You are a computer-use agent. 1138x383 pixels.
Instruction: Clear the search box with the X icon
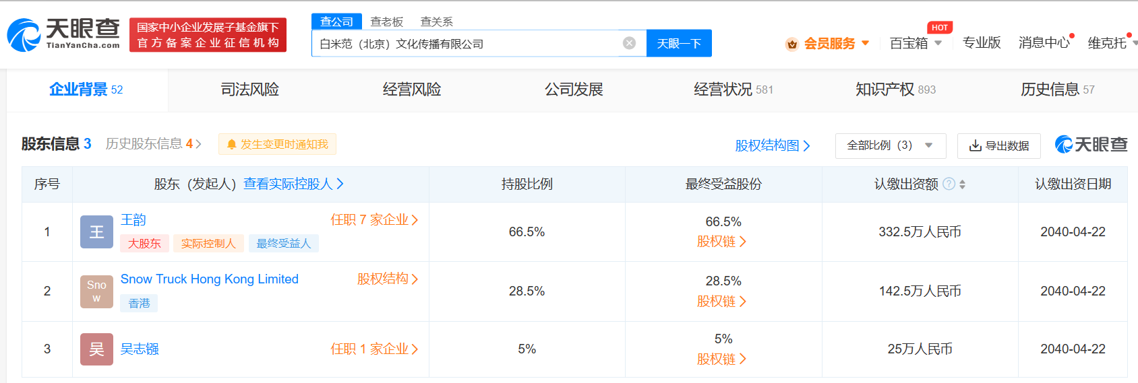pyautogui.click(x=629, y=43)
